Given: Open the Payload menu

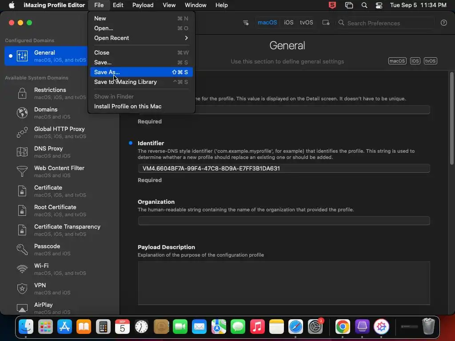Looking at the screenshot, I should pyautogui.click(x=143, y=5).
